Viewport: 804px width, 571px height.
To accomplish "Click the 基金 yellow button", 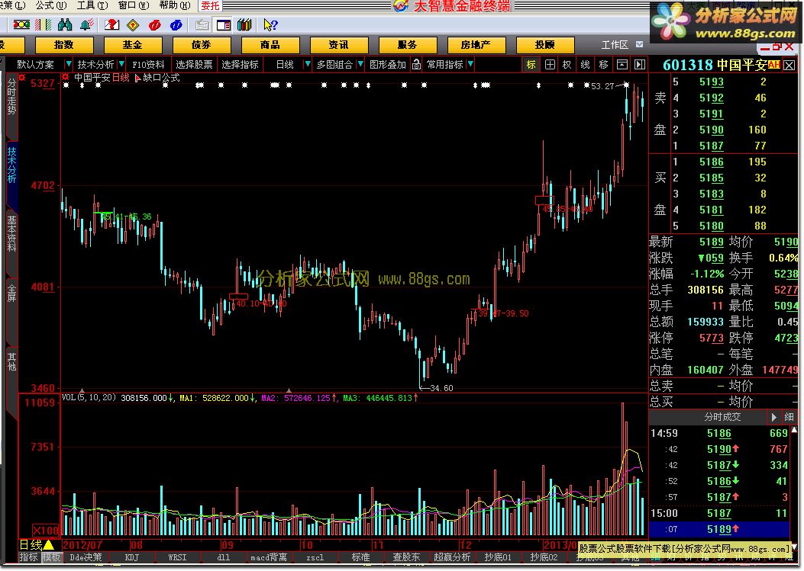I will click(x=132, y=45).
